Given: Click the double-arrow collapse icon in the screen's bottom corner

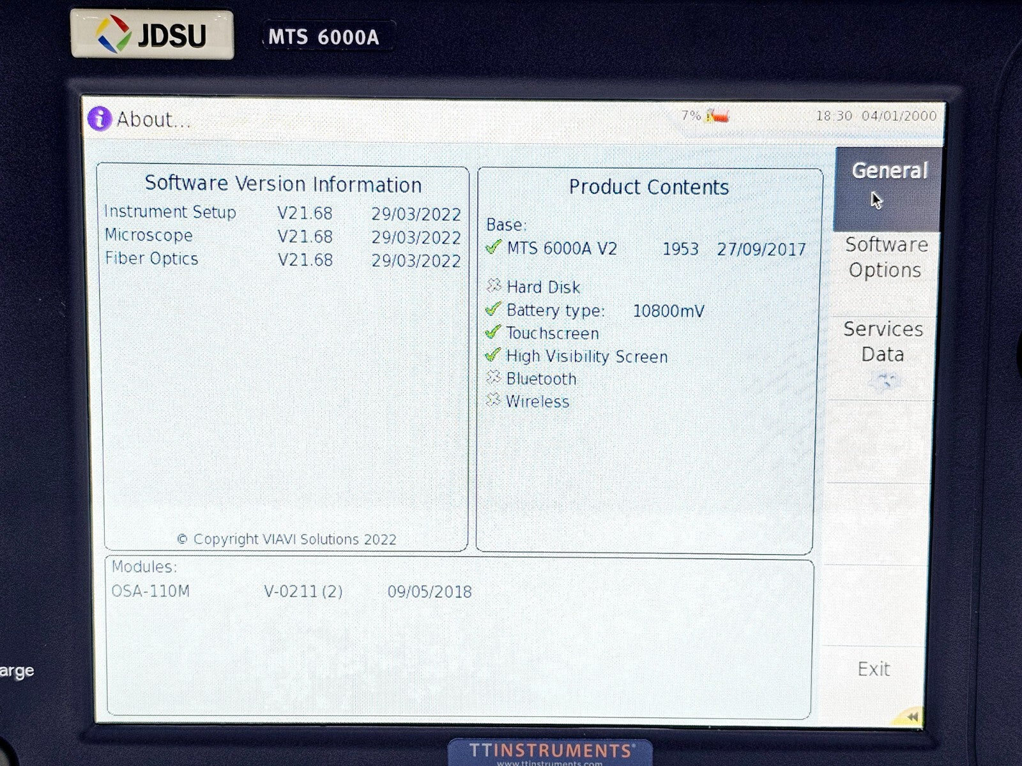Looking at the screenshot, I should pos(912,716).
